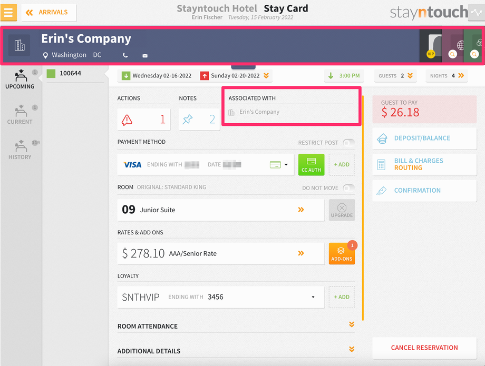Image resolution: width=485 pixels, height=366 pixels.
Task: Click the Guest To Pay balance
Action: click(424, 110)
